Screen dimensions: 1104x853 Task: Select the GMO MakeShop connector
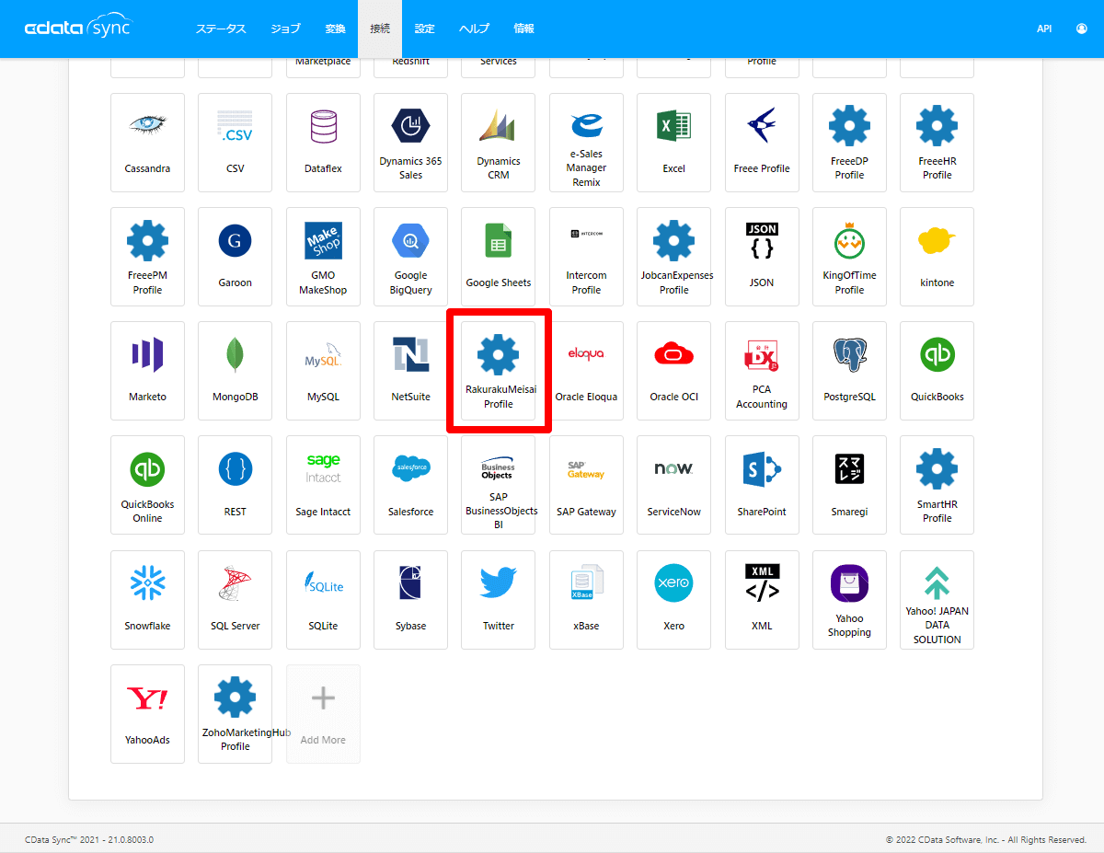point(323,257)
